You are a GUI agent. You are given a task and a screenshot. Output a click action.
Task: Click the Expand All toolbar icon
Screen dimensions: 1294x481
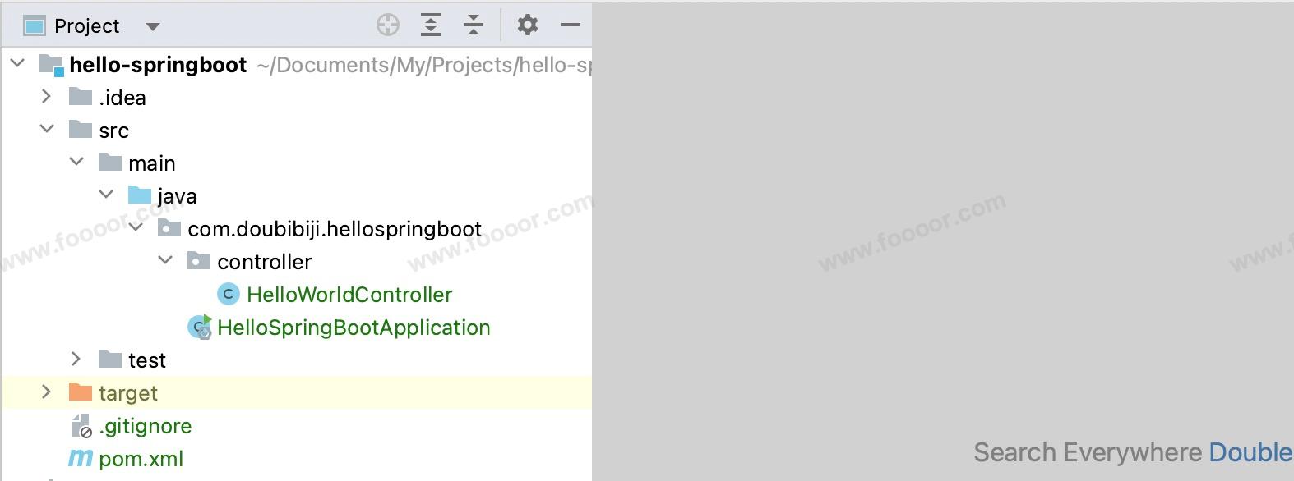[430, 25]
